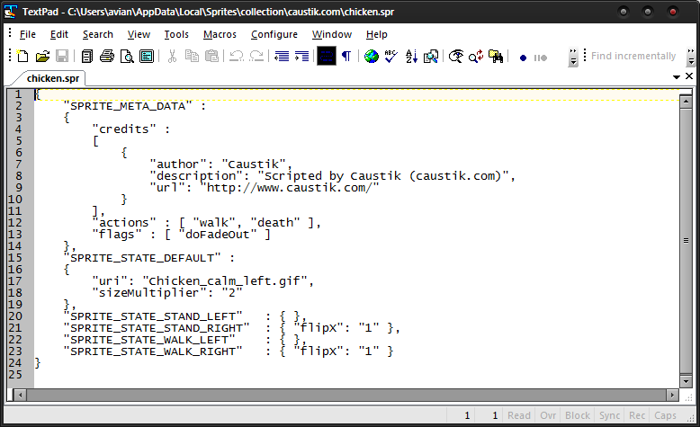
Task: Toggle visible spaces paragraph mark button
Action: coord(346,57)
